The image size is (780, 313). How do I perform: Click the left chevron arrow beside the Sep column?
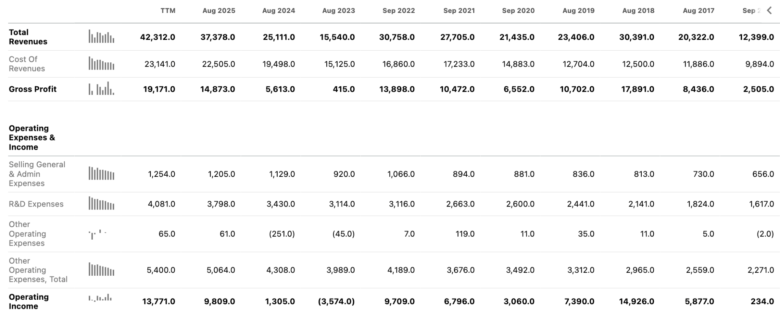[769, 11]
